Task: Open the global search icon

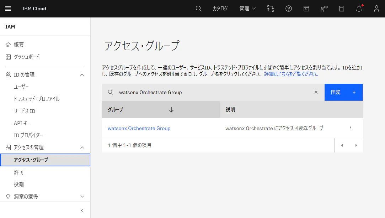Action: (199, 9)
